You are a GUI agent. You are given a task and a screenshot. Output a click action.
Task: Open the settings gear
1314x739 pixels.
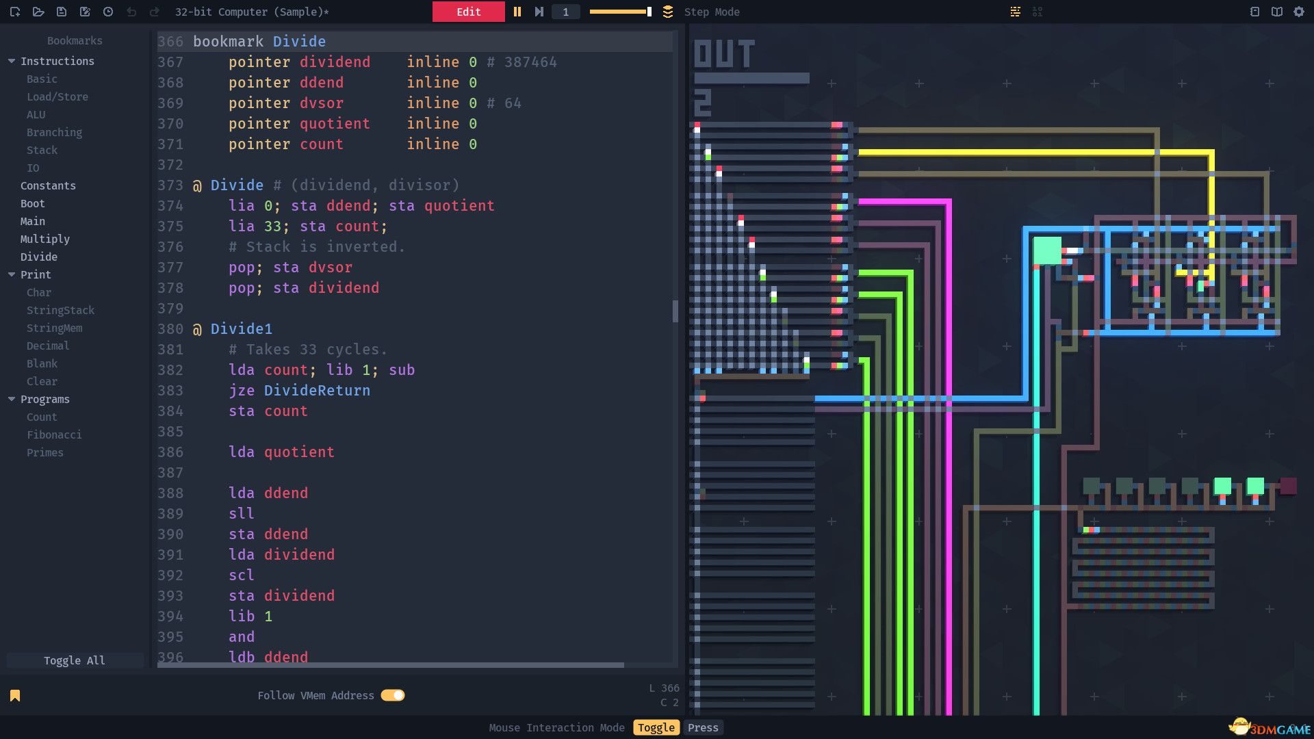pos(1299,12)
